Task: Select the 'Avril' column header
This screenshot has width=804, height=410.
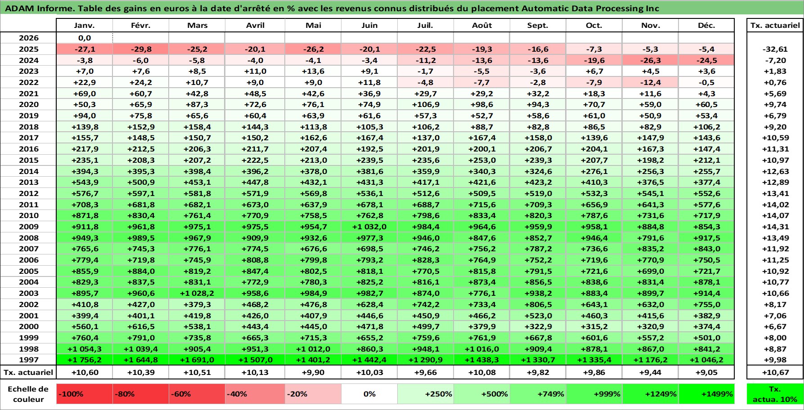Action: (x=255, y=25)
